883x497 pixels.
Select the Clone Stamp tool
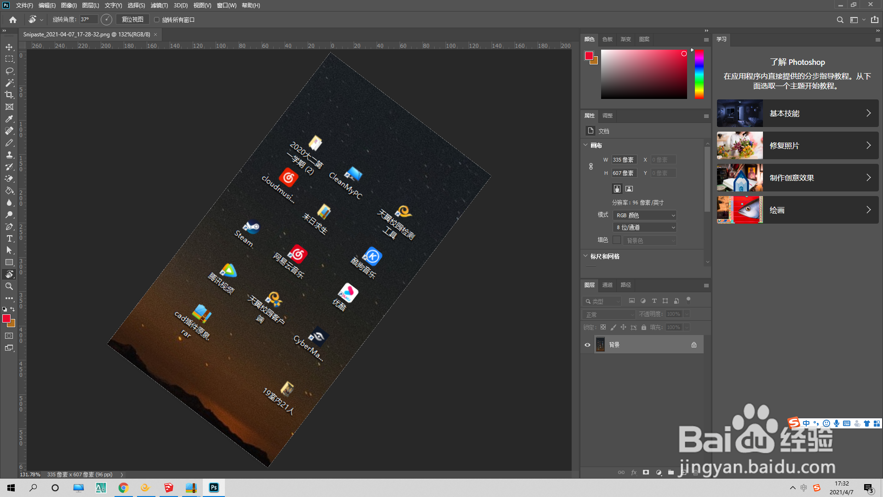9,155
